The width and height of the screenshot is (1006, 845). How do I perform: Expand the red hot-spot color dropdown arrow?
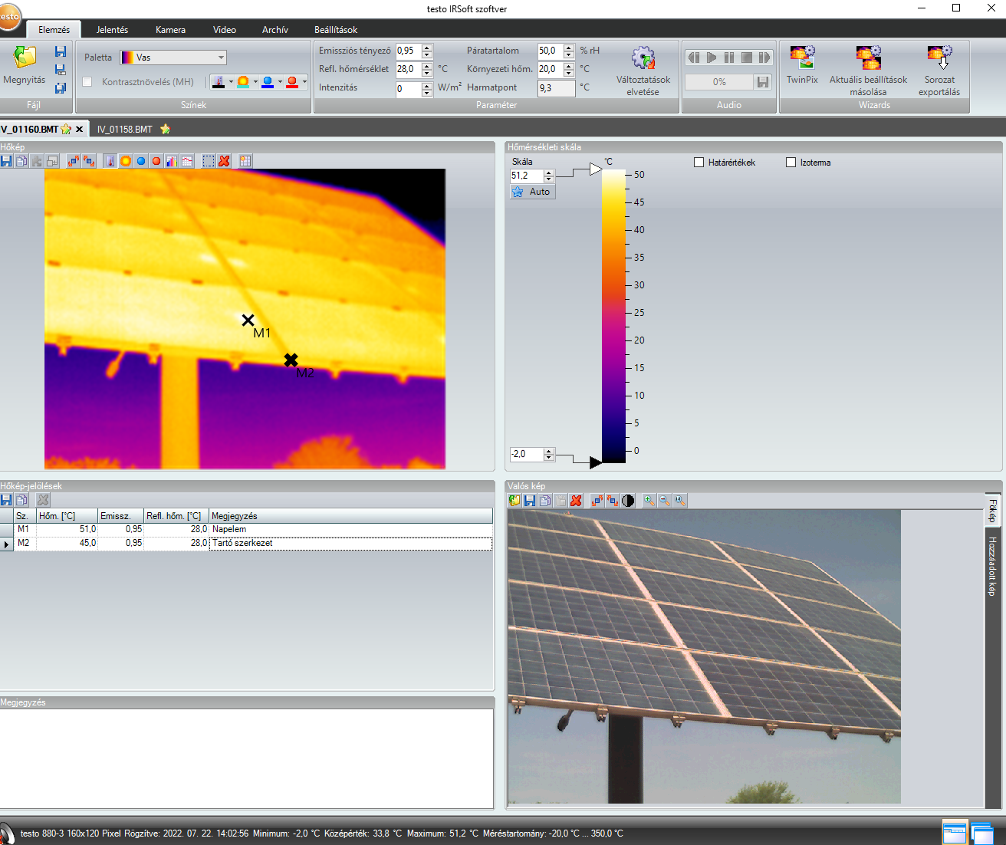point(304,82)
